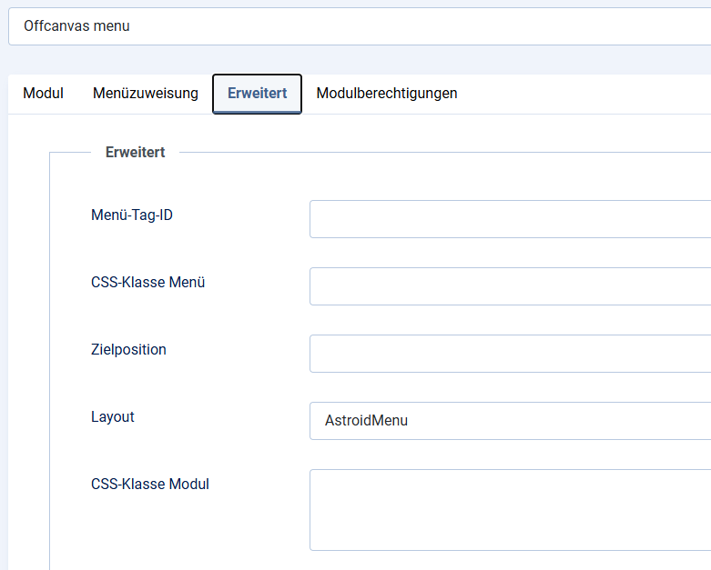
Task: Click into the CSS-Klasse Menü field
Action: click(510, 286)
